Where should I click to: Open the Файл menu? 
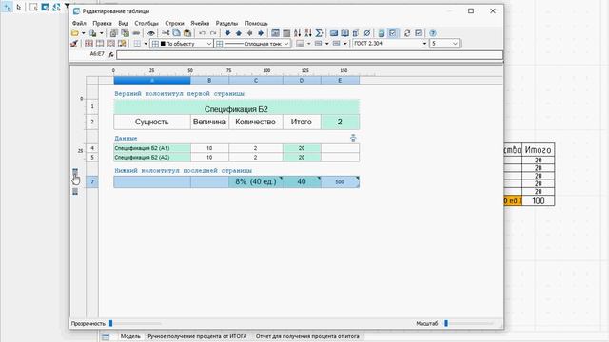[x=79, y=23]
